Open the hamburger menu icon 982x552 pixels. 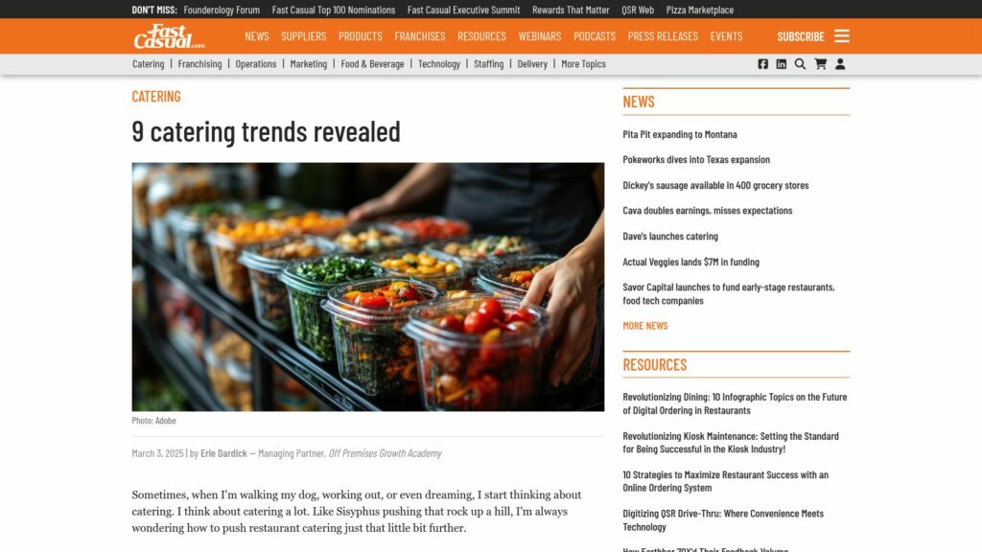[842, 35]
